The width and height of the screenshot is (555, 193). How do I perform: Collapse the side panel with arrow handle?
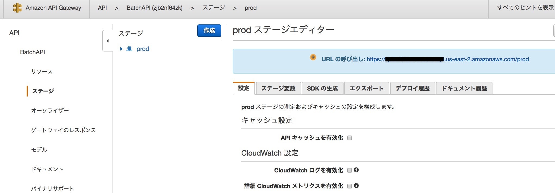click(108, 41)
